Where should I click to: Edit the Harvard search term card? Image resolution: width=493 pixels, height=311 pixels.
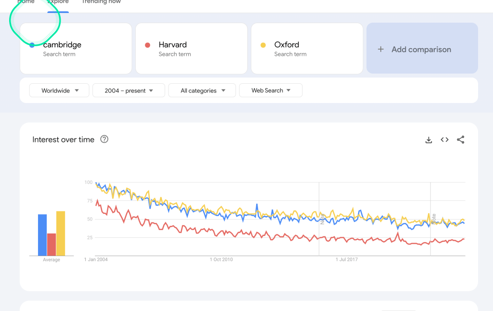(192, 49)
